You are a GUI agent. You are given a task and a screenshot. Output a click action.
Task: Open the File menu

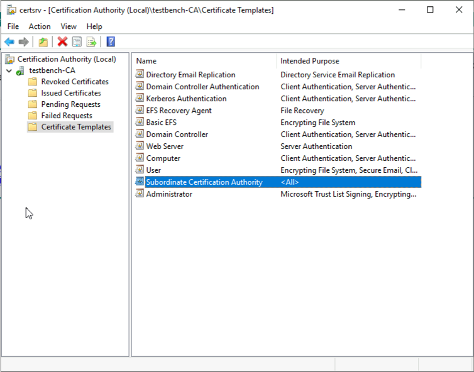point(13,26)
